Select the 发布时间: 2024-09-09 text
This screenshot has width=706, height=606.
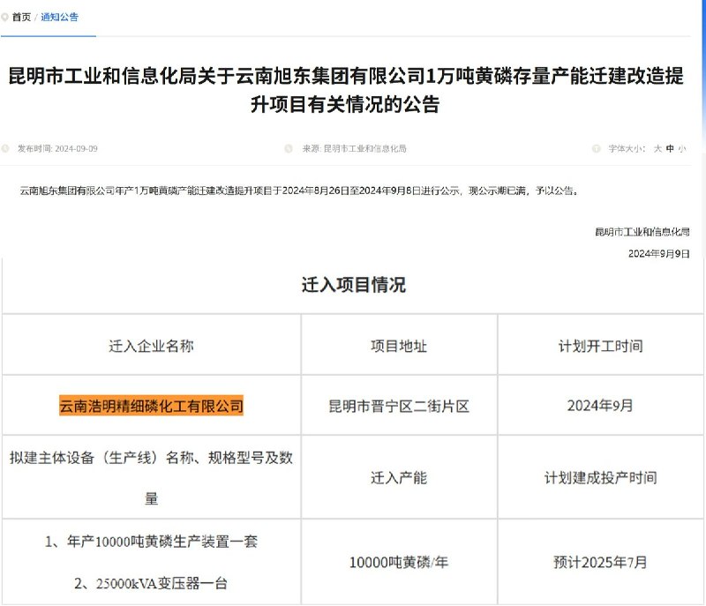pyautogui.click(x=57, y=148)
